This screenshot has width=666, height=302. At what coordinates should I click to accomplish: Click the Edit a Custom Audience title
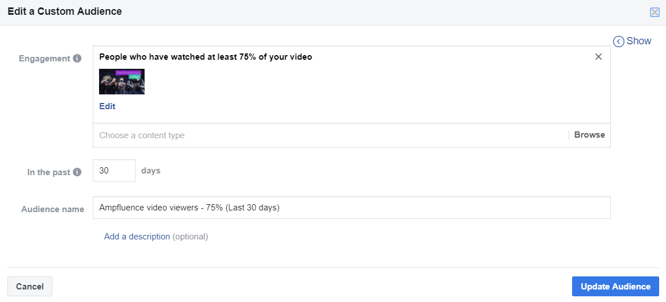64,11
